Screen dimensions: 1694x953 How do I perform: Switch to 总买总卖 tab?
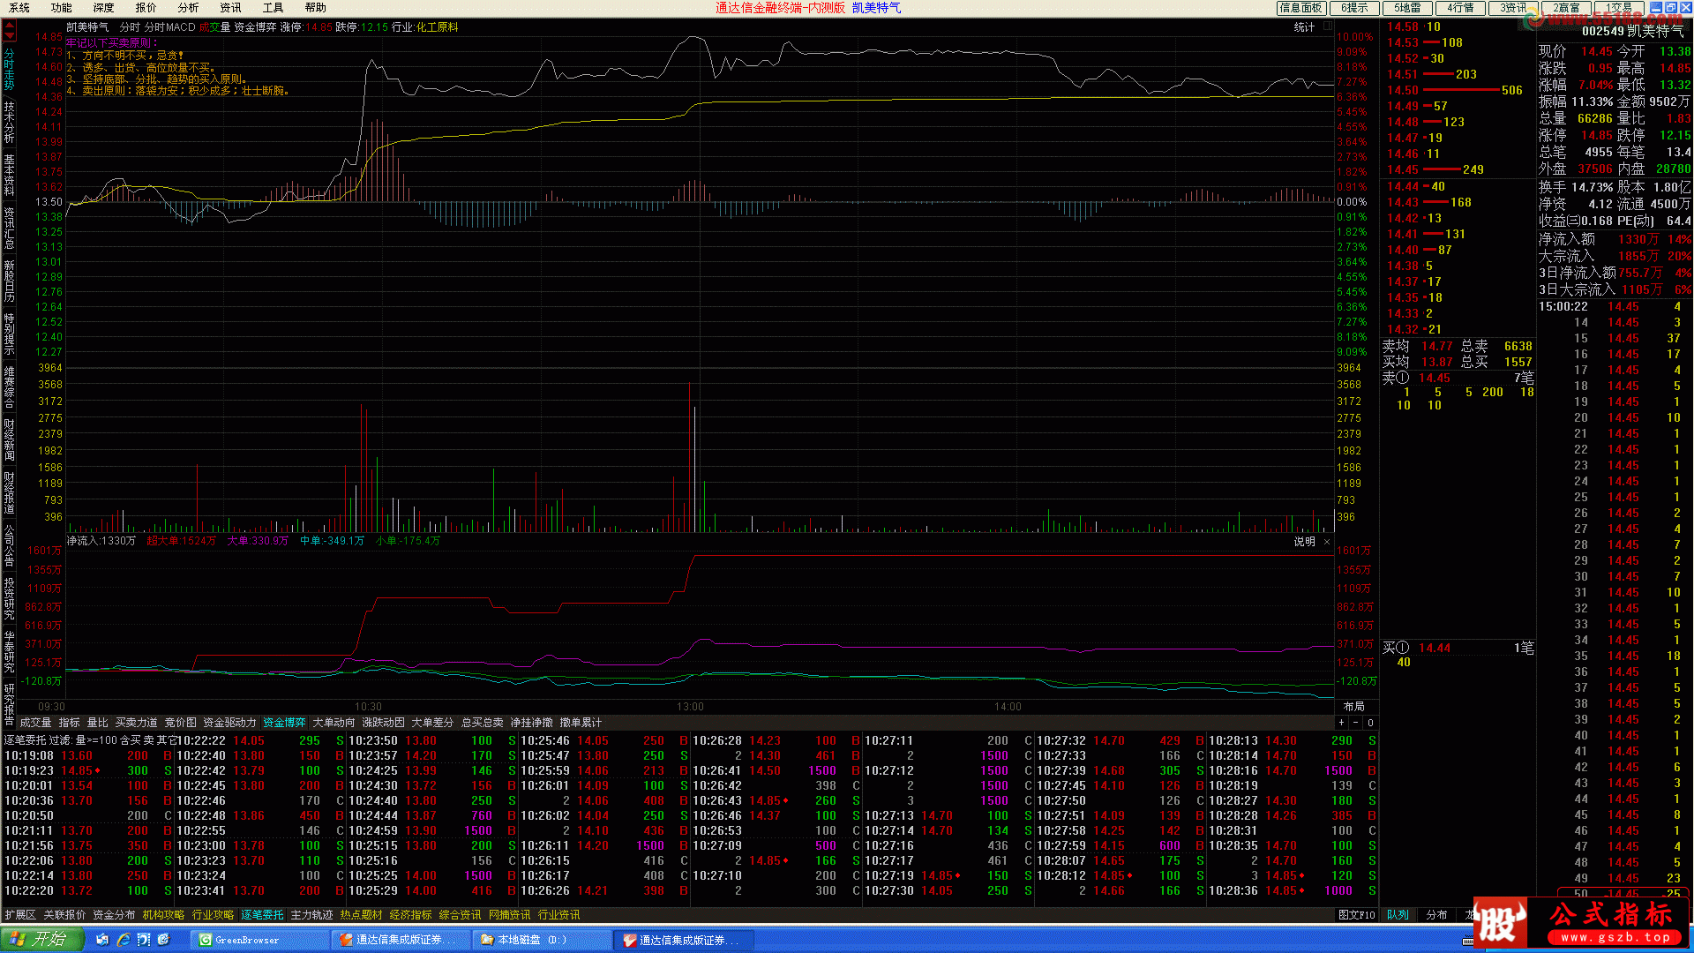point(482,723)
